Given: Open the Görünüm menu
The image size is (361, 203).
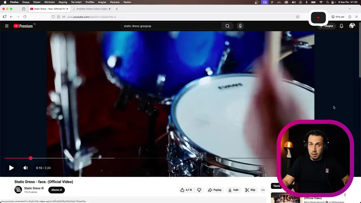Looking at the screenshot, I should pos(50,2).
